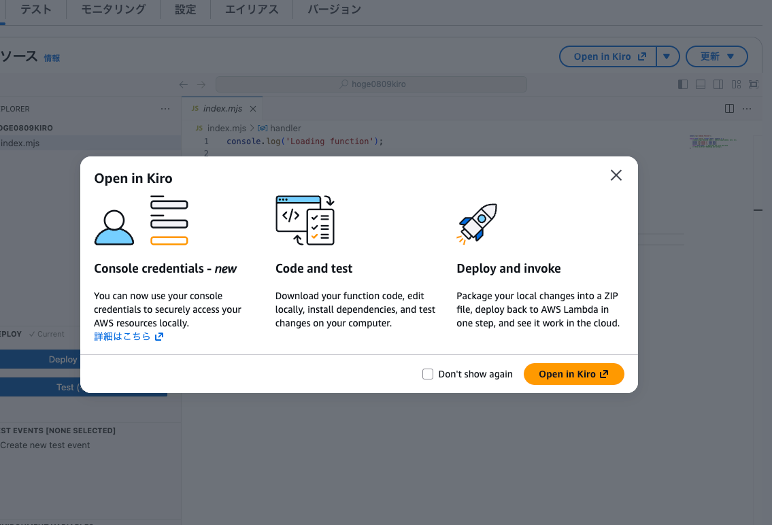The image size is (772, 525).
Task: Close the index.mjs editor tab
Action: tap(252, 109)
